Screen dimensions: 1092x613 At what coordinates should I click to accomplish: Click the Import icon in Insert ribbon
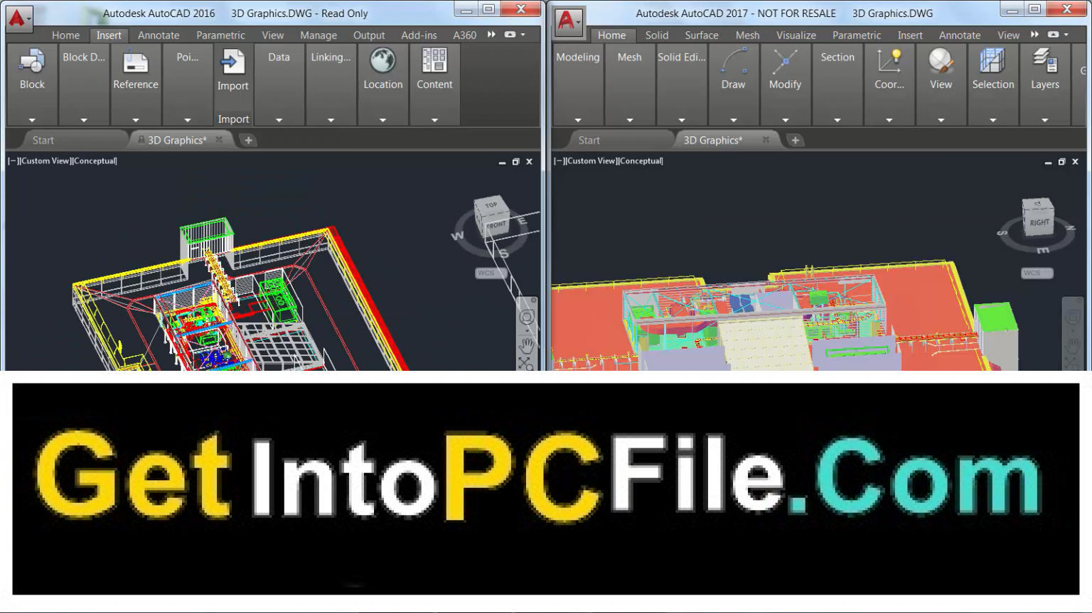[x=233, y=62]
